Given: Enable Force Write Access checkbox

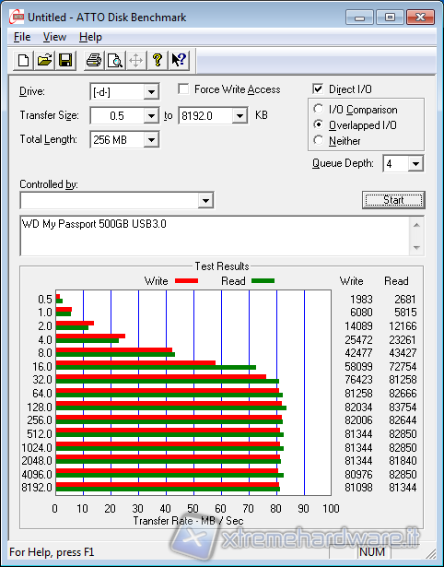Looking at the screenshot, I should (183, 89).
